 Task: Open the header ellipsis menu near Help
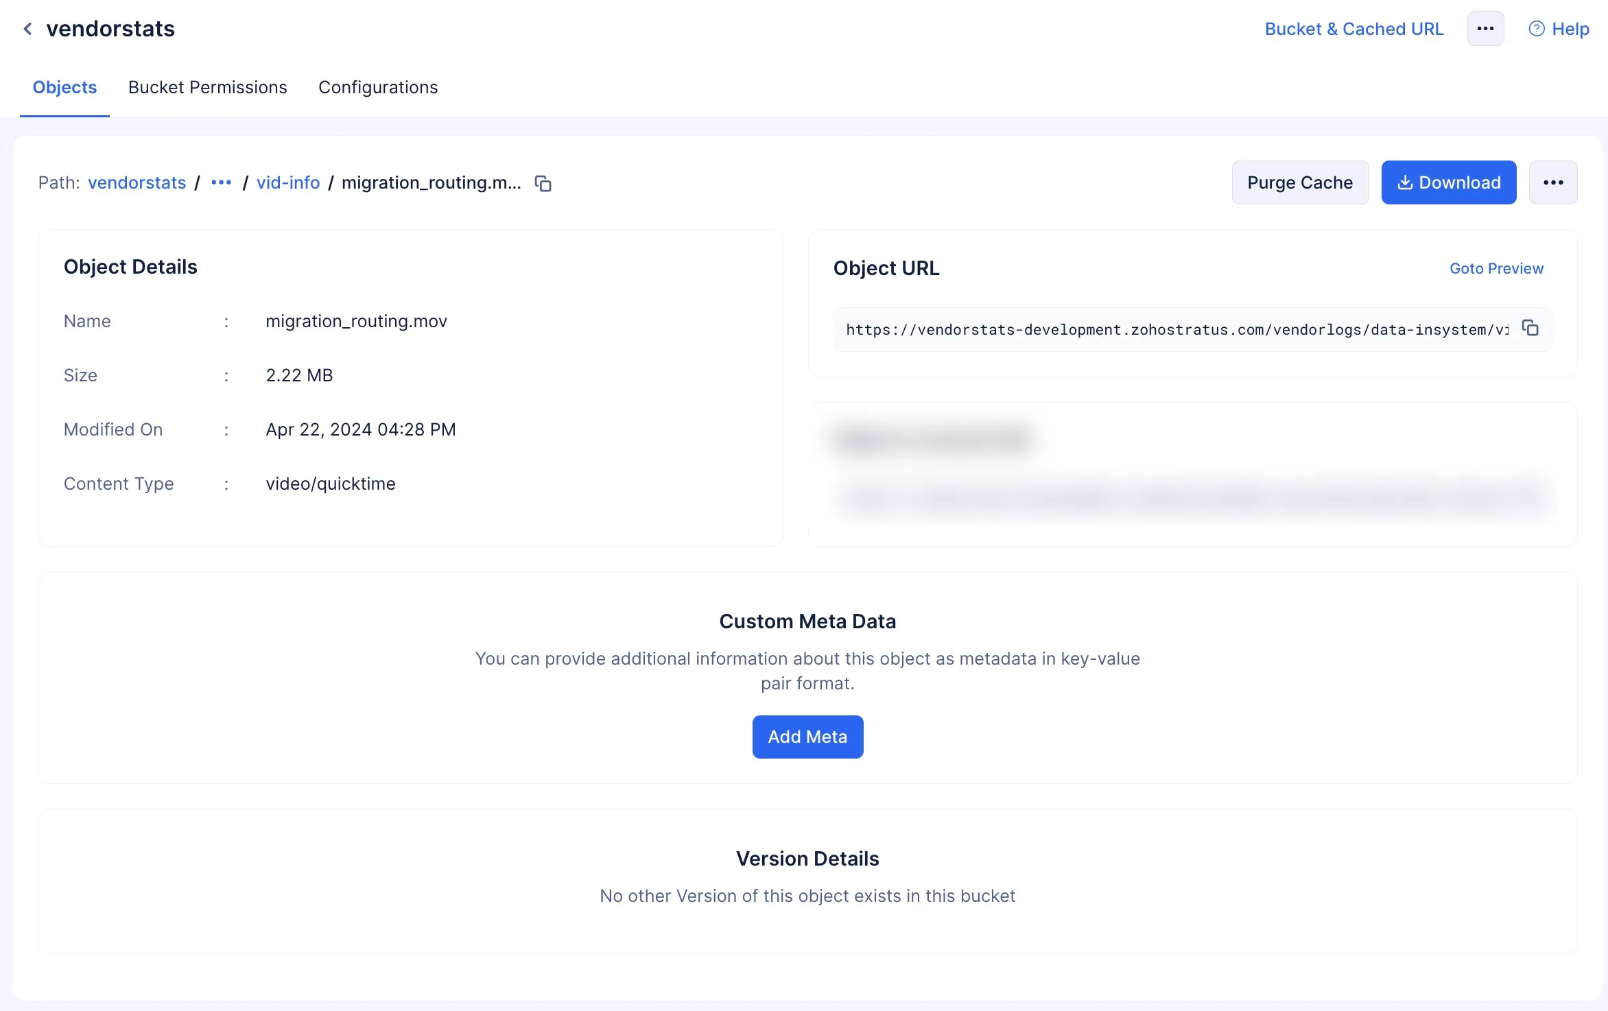(1485, 29)
